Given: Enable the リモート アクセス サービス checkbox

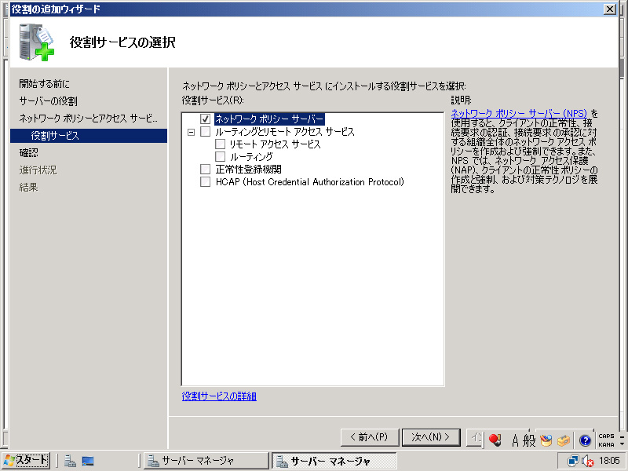Looking at the screenshot, I should click(x=221, y=144).
